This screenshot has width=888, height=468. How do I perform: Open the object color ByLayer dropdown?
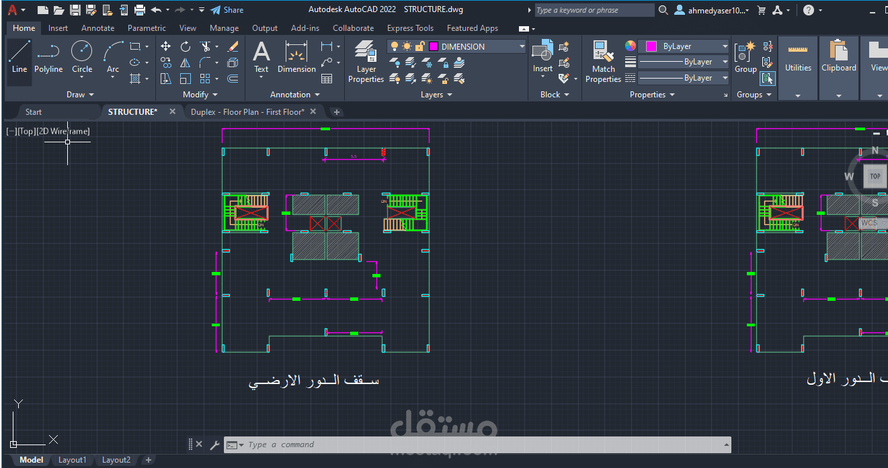725,46
